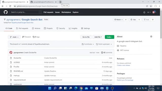Open the Actions tab
This screenshot has height=91, width=162.
[36, 28]
